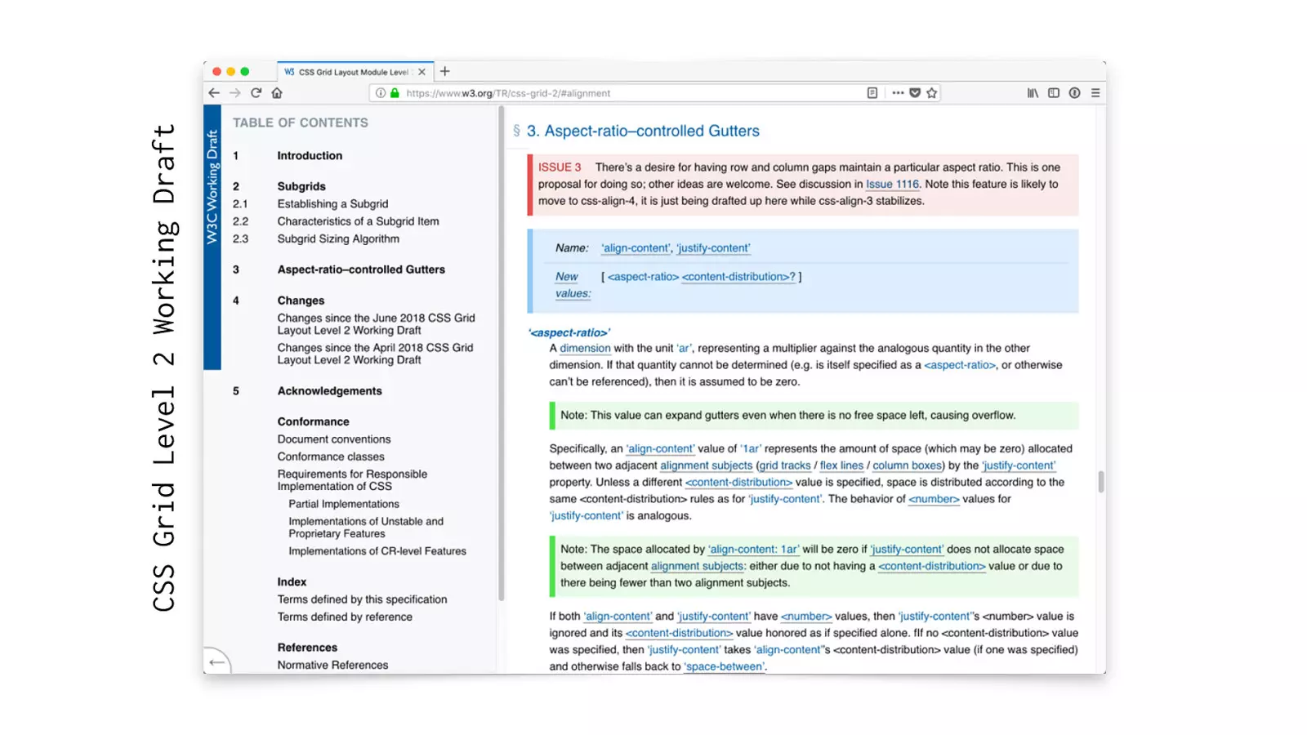Show sidebars icon in toolbar

click(x=1054, y=93)
